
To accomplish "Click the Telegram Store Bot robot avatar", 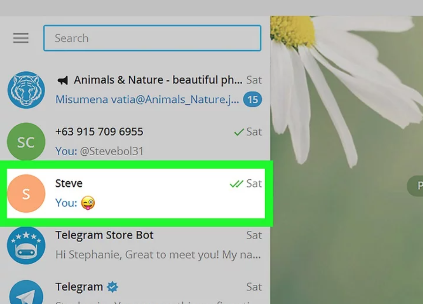I will click(x=26, y=245).
